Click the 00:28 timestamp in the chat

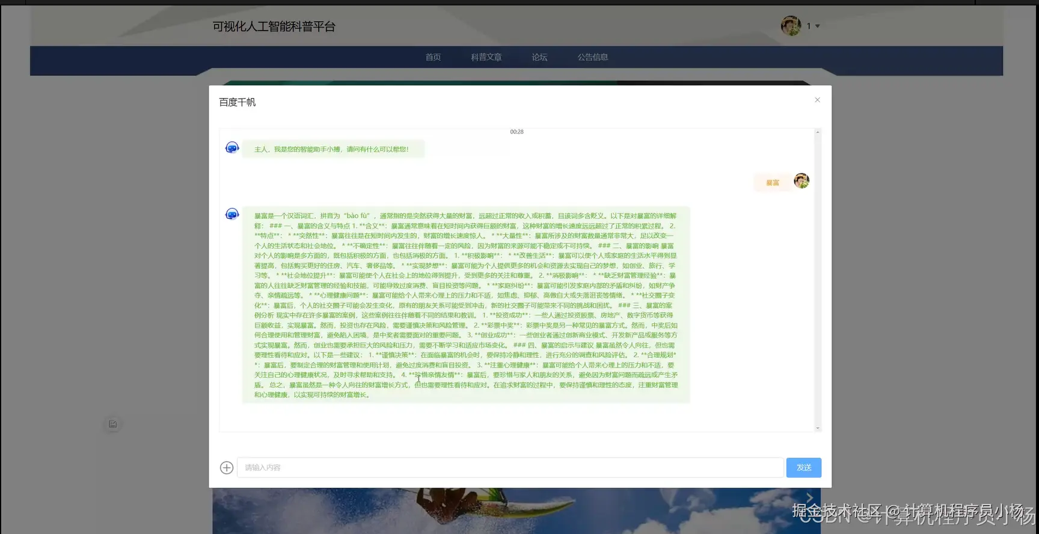(516, 132)
